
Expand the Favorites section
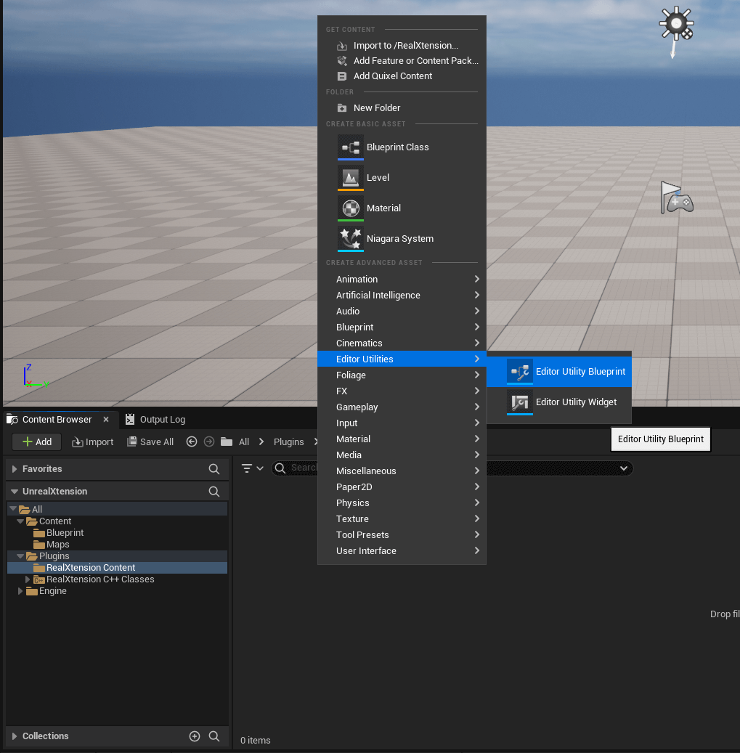click(x=15, y=469)
